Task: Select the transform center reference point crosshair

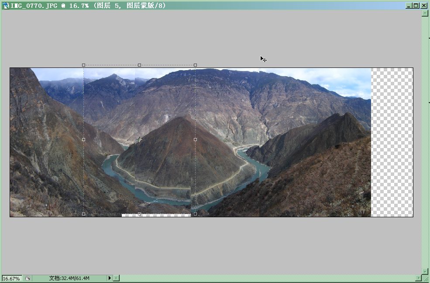Action: [139, 139]
